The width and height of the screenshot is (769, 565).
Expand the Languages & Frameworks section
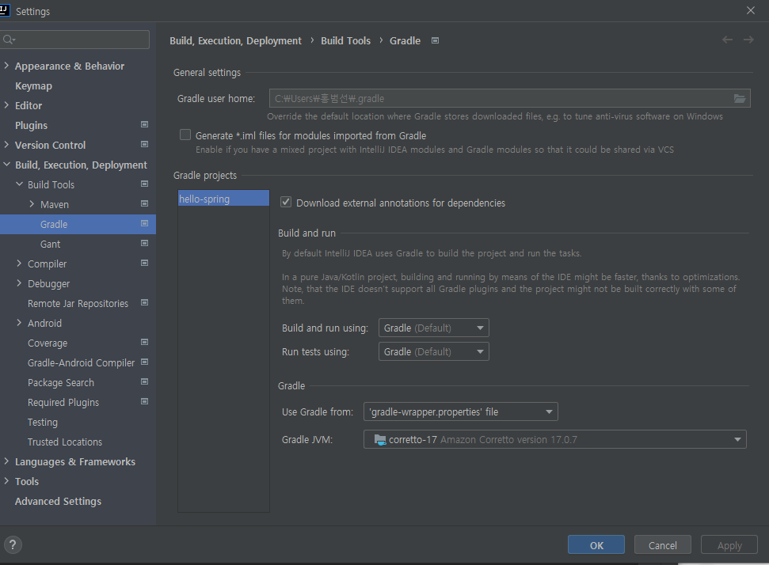[x=6, y=461]
